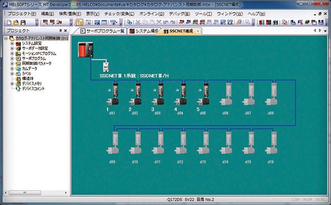
Task: Click the Cut scissors toolbar icon
Action: (138, 23)
